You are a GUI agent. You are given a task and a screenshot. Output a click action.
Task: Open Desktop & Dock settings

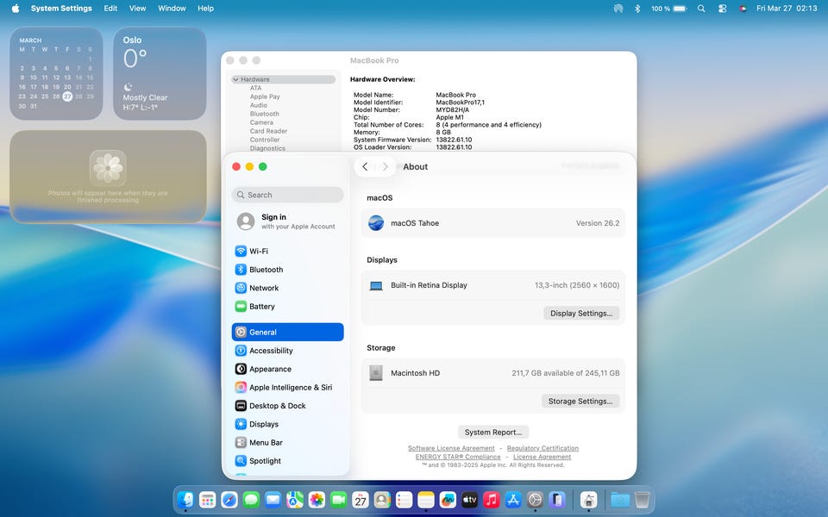point(277,406)
